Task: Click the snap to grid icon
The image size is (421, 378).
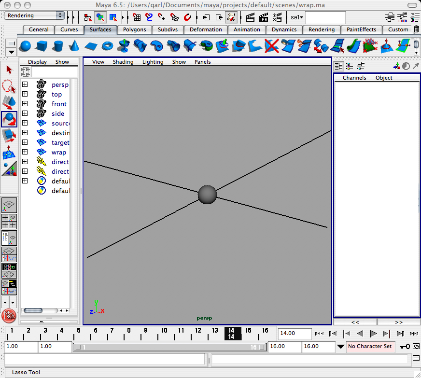Action: tap(137, 17)
